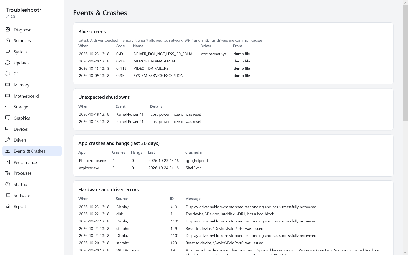Click the Software list icon
The width and height of the screenshot is (408, 255).
pyautogui.click(x=8, y=195)
